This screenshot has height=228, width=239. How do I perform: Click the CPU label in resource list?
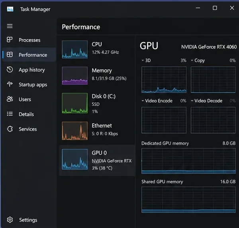tap(97, 44)
